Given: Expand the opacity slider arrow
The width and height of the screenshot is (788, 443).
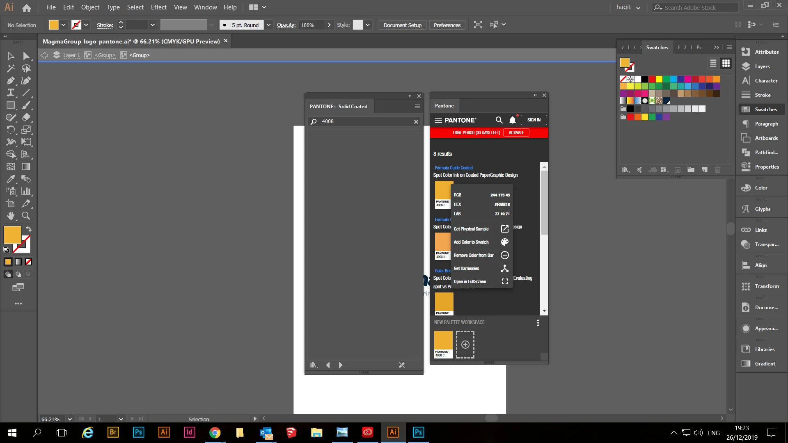Looking at the screenshot, I should [329, 25].
